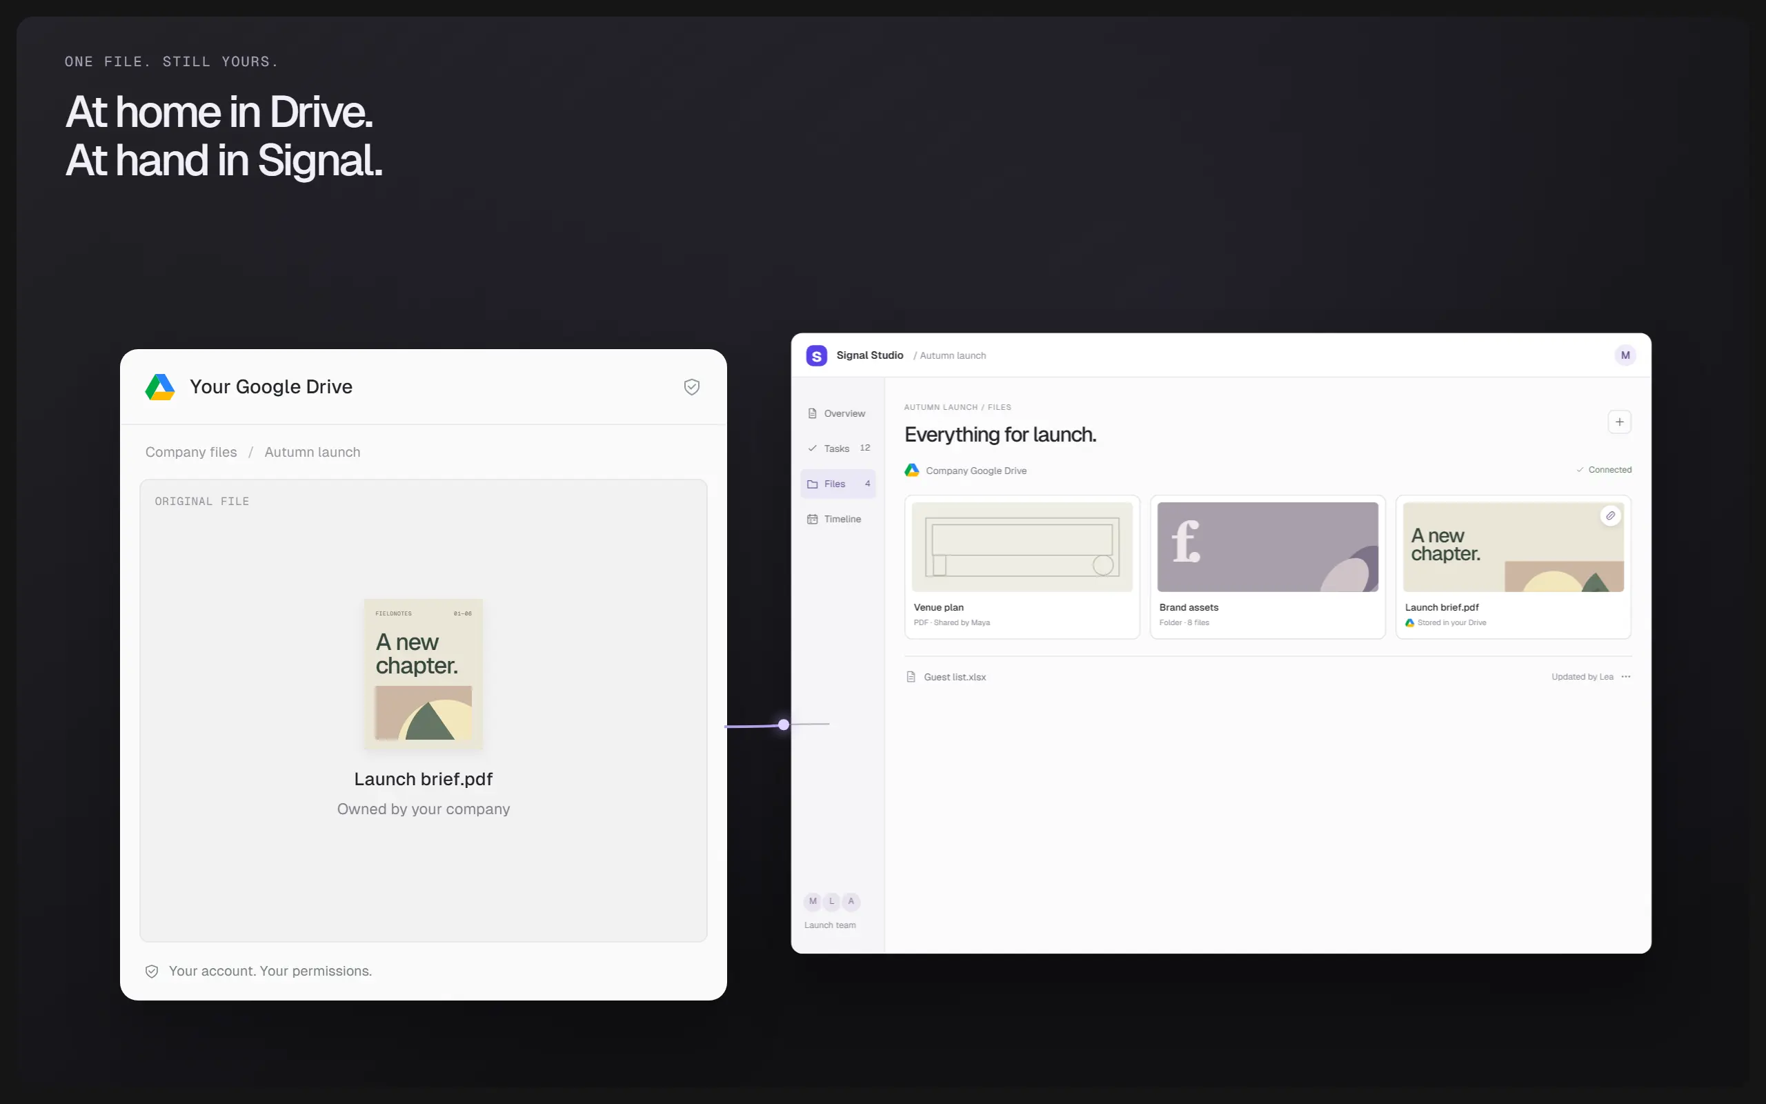Click the Company Google Drive label

point(976,471)
